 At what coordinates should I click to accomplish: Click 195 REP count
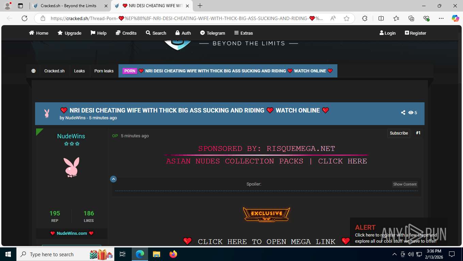(x=54, y=216)
